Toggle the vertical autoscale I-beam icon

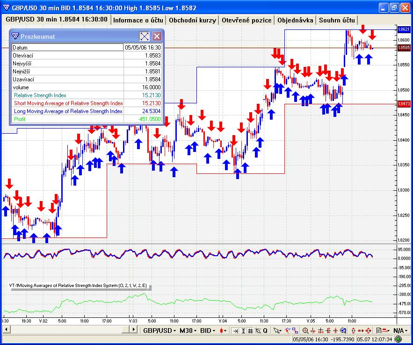pyautogui.click(x=243, y=331)
